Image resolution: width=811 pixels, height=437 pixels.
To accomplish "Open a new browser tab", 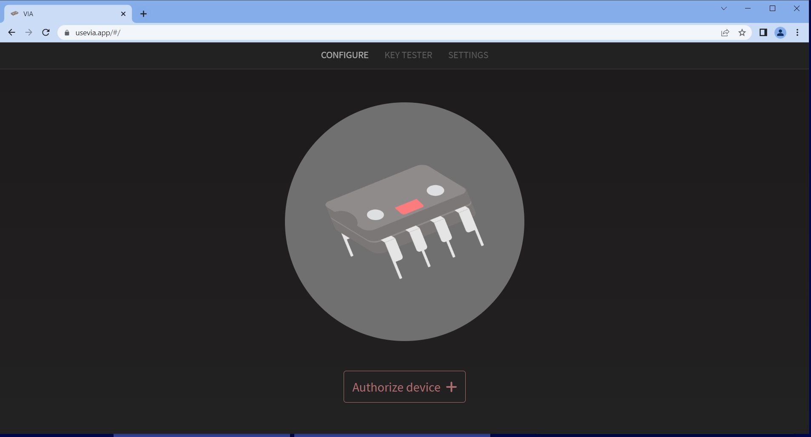I will click(x=143, y=14).
